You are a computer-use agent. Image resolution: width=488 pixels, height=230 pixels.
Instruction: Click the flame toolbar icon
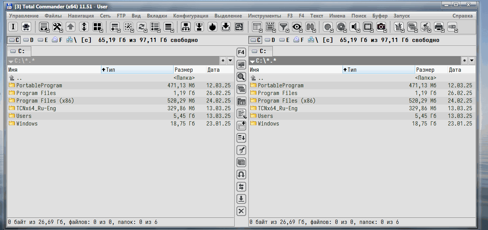click(213, 27)
